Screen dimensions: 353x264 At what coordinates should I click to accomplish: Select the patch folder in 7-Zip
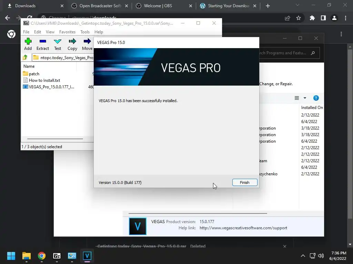[34, 74]
